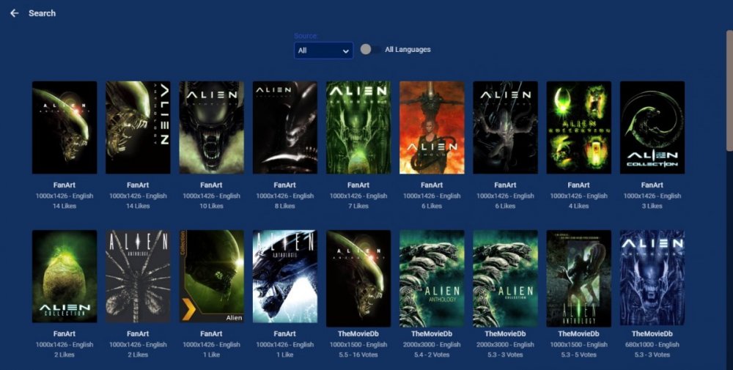Choose the orange Alien Anthology poster
The image size is (733, 370).
pos(432,127)
